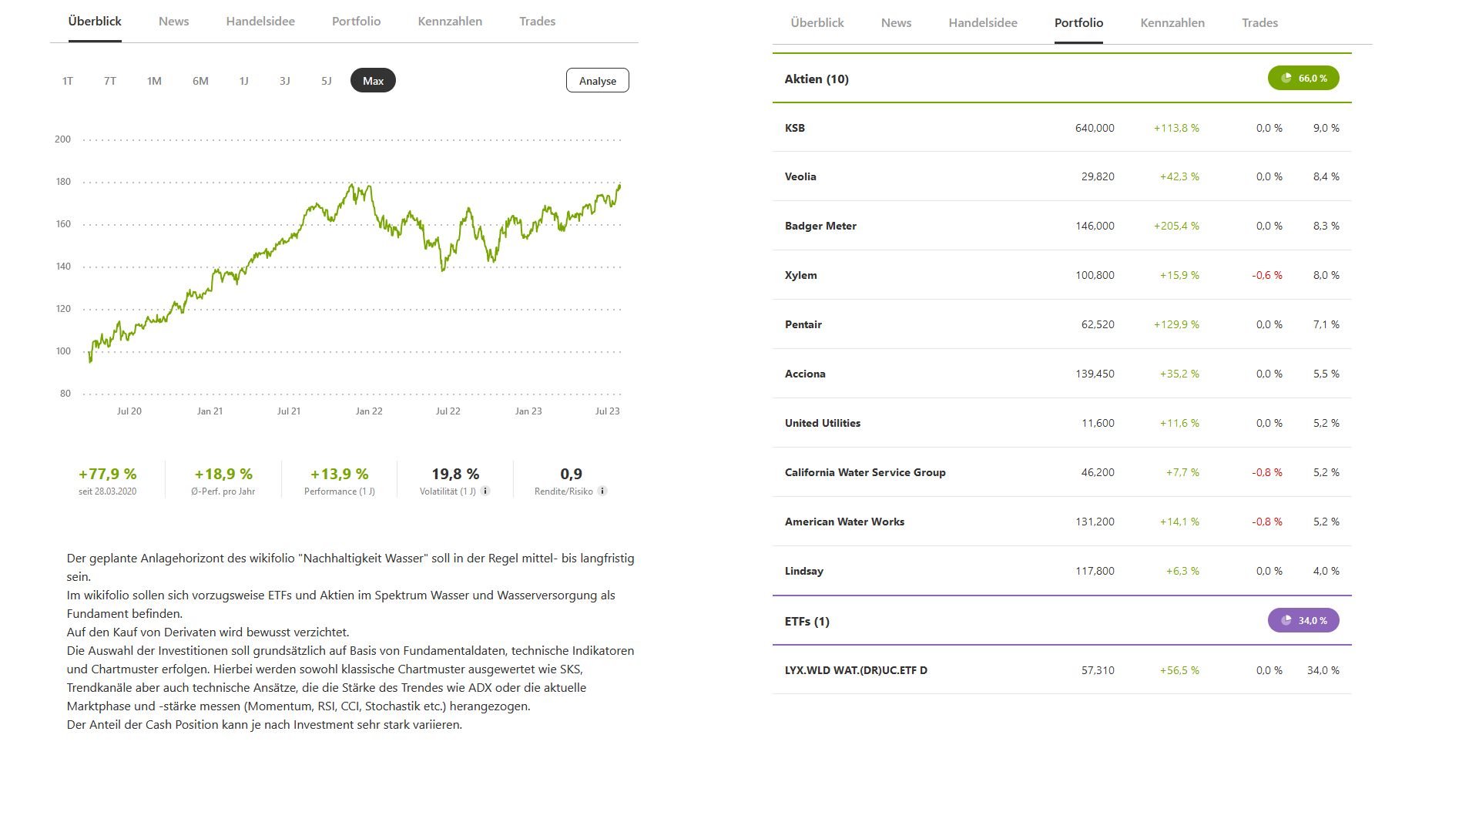The width and height of the screenshot is (1479, 832).
Task: Collapse the ETFs (1) section
Action: pos(807,622)
